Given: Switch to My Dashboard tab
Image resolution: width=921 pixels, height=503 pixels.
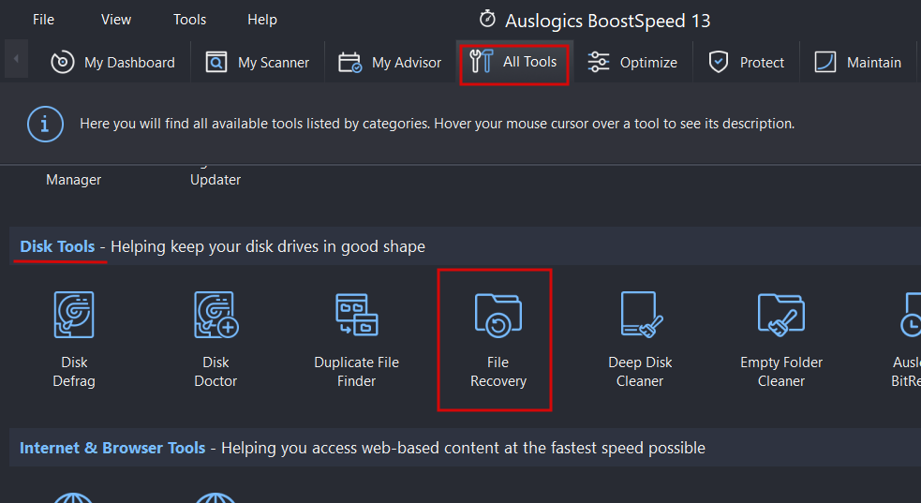Looking at the screenshot, I should coord(112,62).
